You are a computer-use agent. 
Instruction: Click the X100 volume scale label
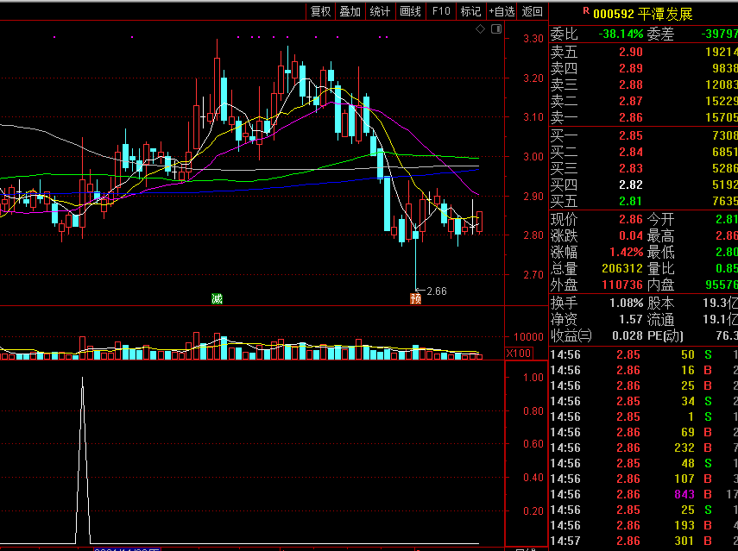[x=519, y=354]
